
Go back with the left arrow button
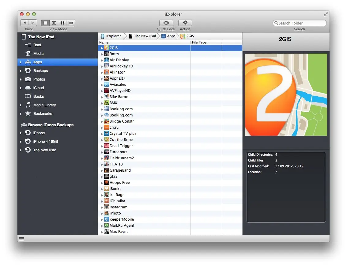point(25,23)
